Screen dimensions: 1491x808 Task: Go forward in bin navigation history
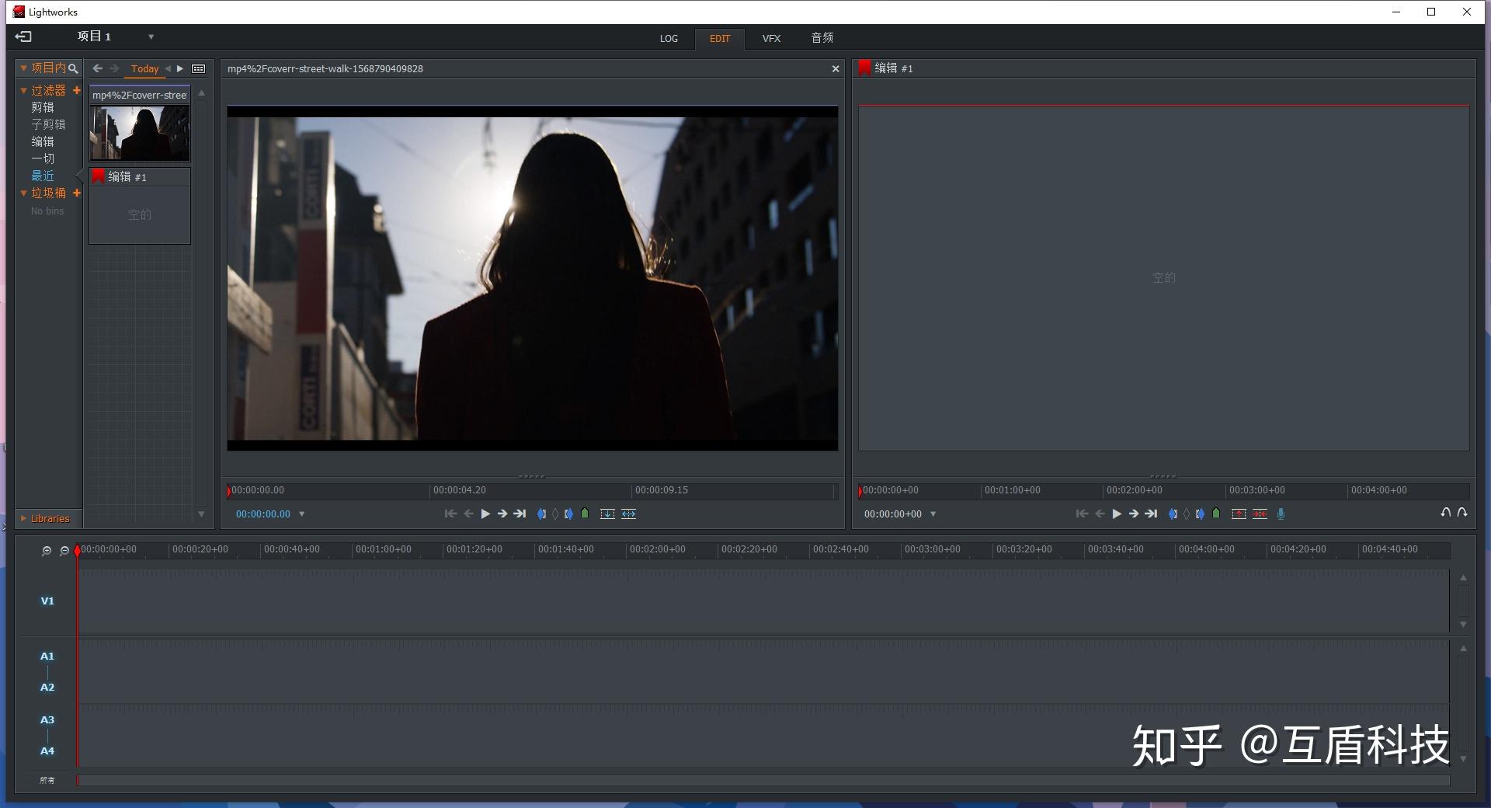[x=115, y=68]
